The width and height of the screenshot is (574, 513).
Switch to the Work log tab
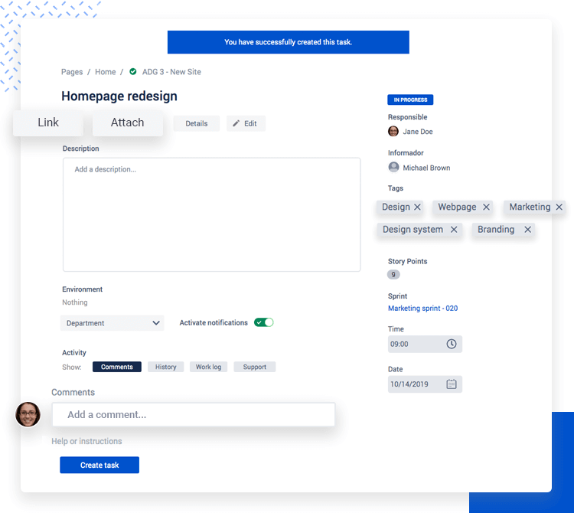pos(208,367)
